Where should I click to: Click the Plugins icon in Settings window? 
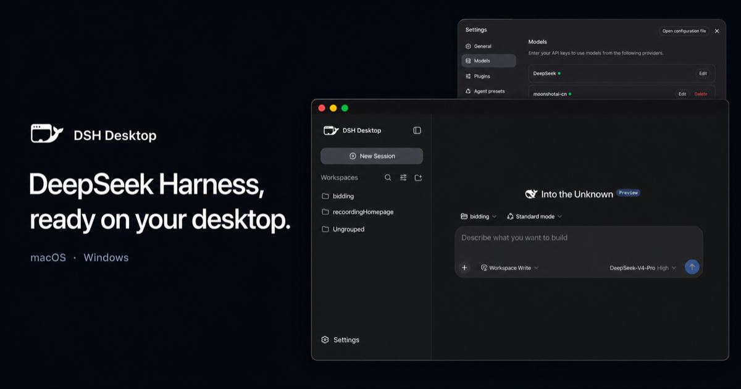point(468,76)
